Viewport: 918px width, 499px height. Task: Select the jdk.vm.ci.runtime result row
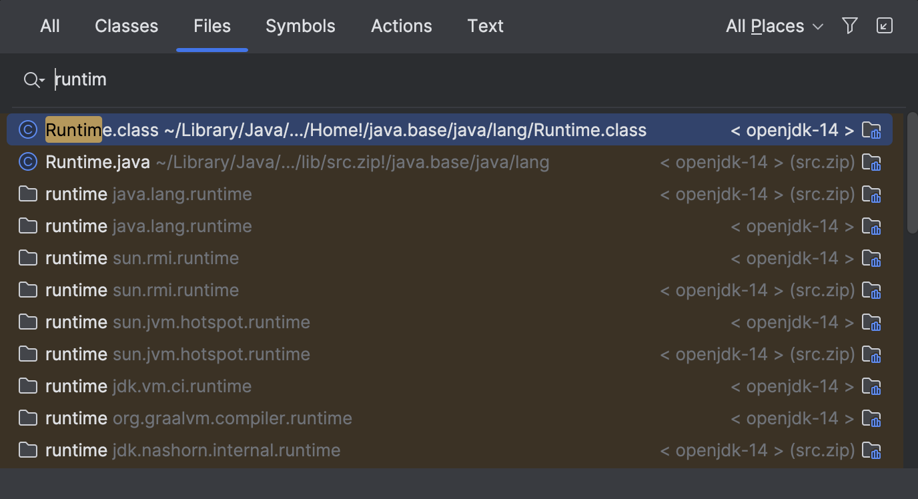267,386
